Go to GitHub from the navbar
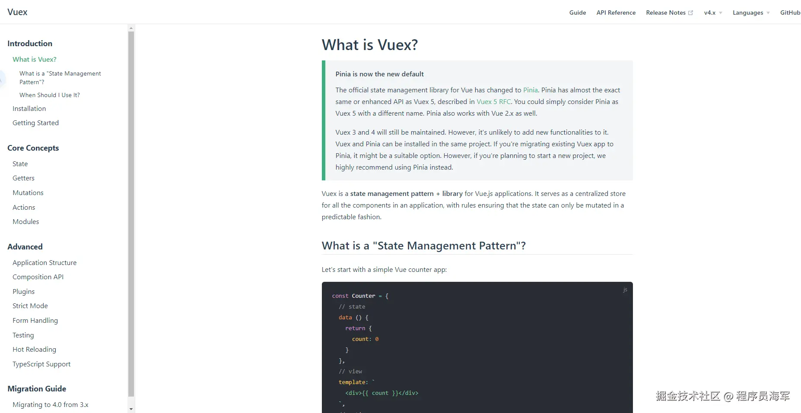The image size is (801, 413). coord(790,13)
